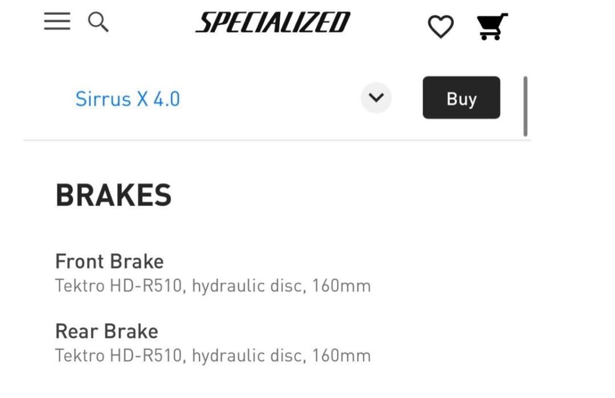The height and width of the screenshot is (398, 615).
Task: Click the Rear Brake specification entry
Action: point(106,331)
